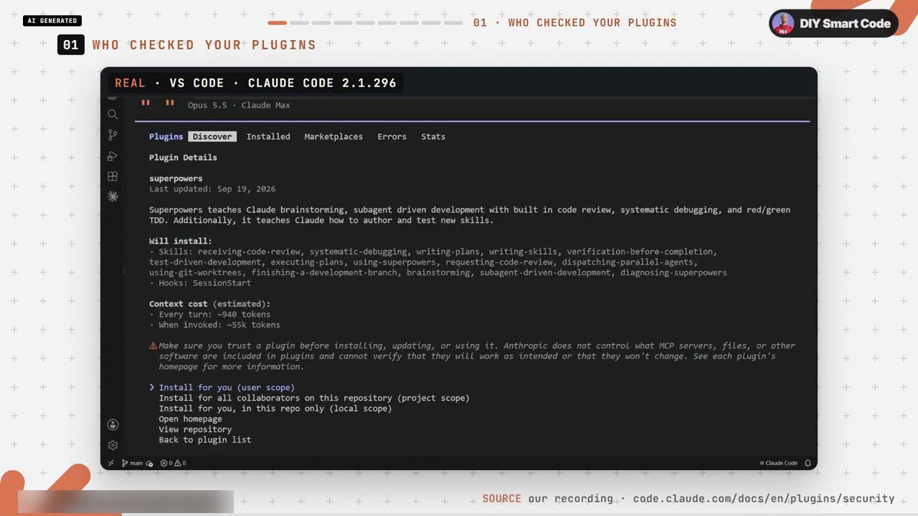
Task: Select the Open homepage option
Action: pyautogui.click(x=190, y=419)
